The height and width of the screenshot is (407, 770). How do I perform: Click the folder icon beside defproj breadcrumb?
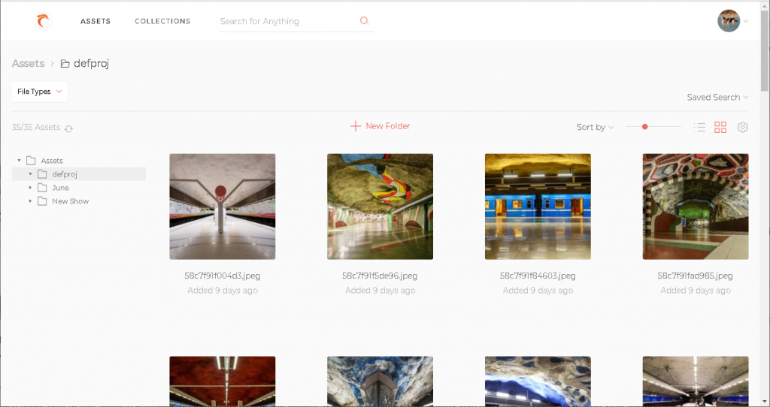[x=65, y=64]
